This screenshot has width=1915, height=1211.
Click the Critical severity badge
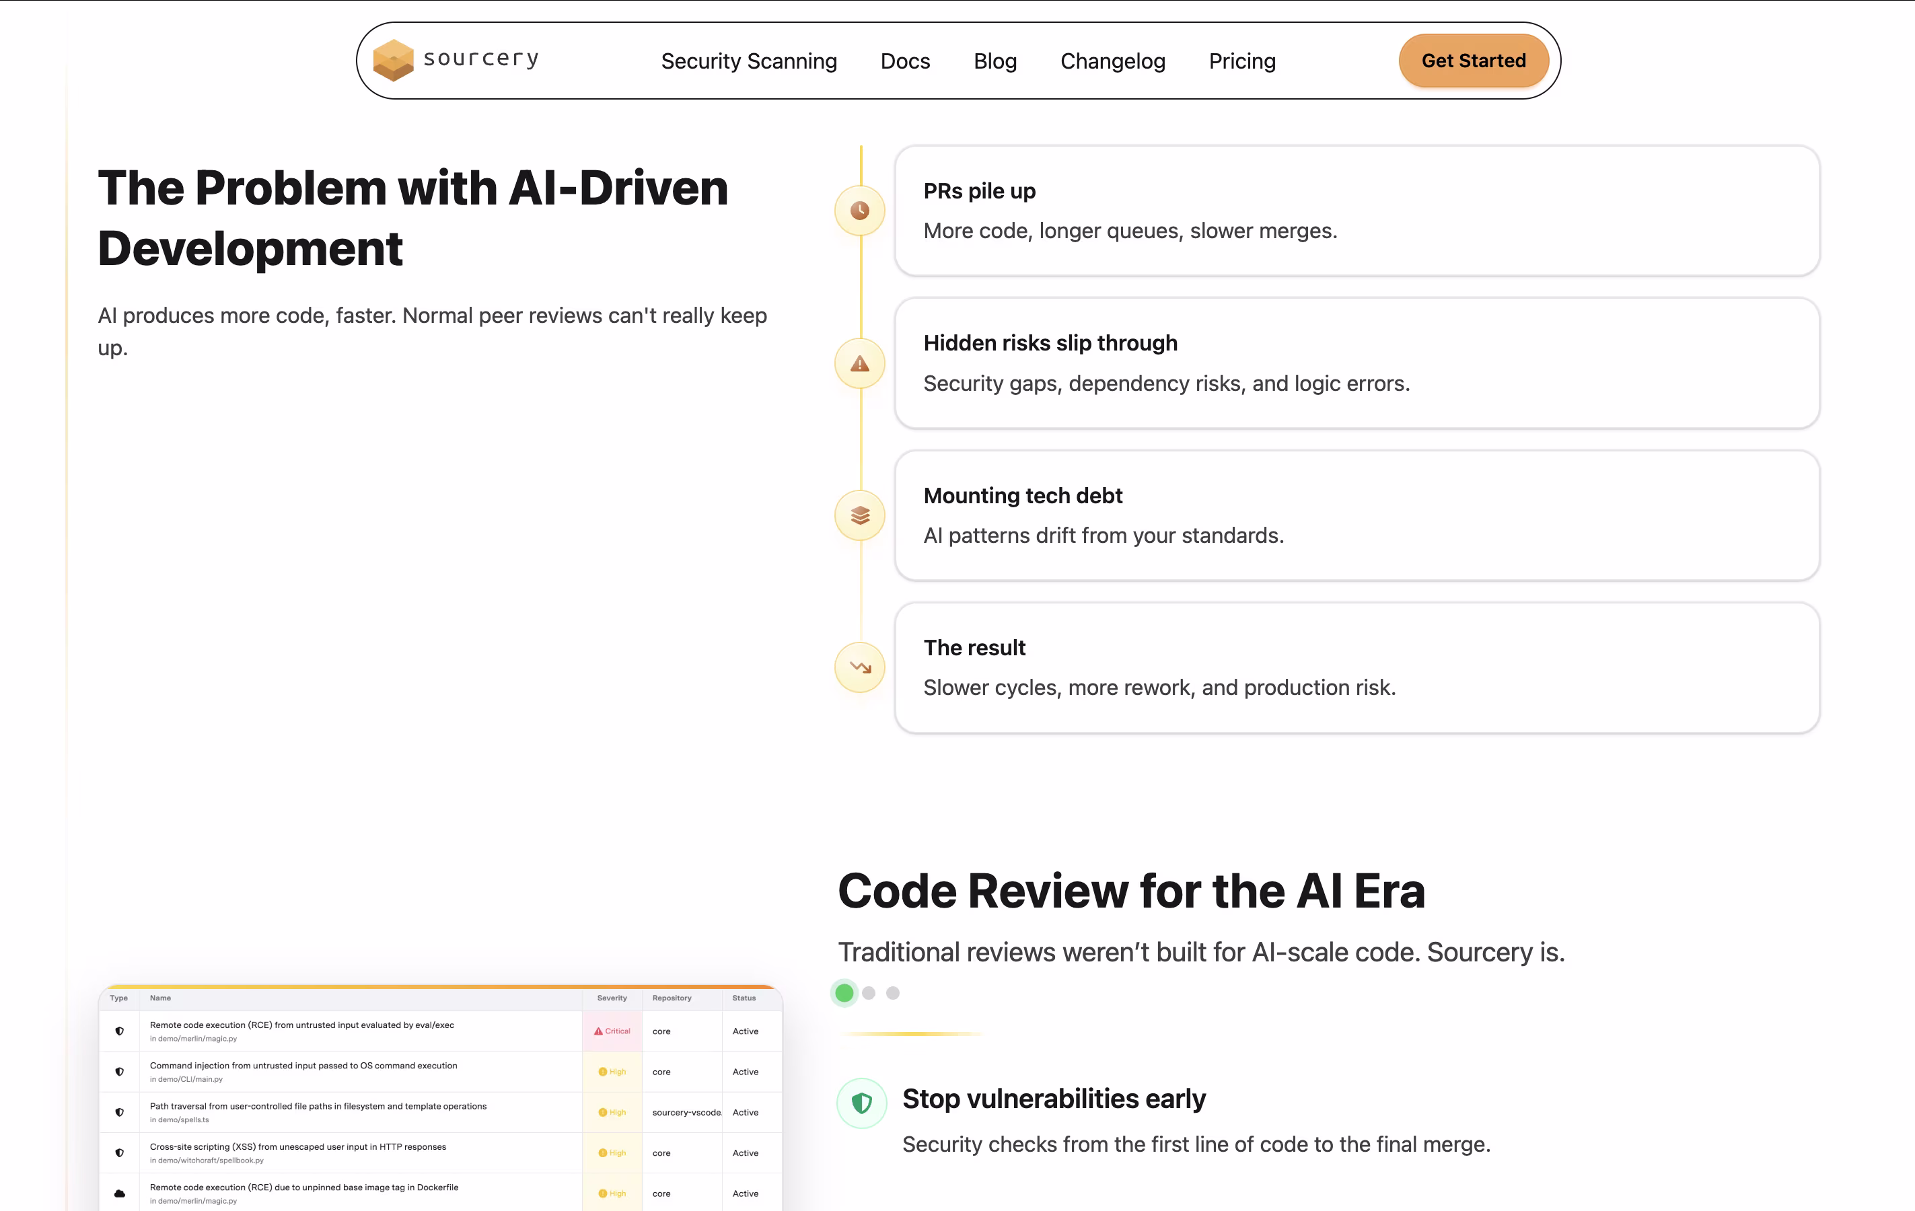[x=612, y=1031]
